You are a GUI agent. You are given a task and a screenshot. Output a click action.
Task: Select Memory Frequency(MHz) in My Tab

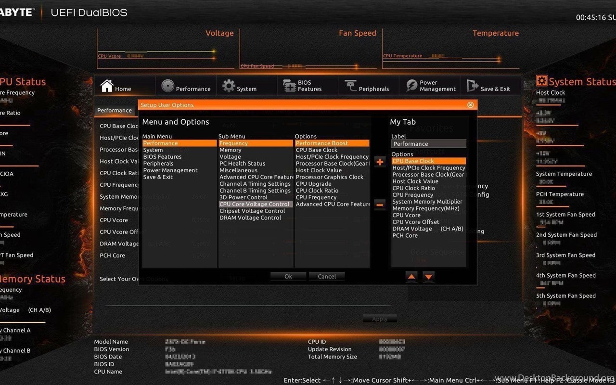point(428,208)
